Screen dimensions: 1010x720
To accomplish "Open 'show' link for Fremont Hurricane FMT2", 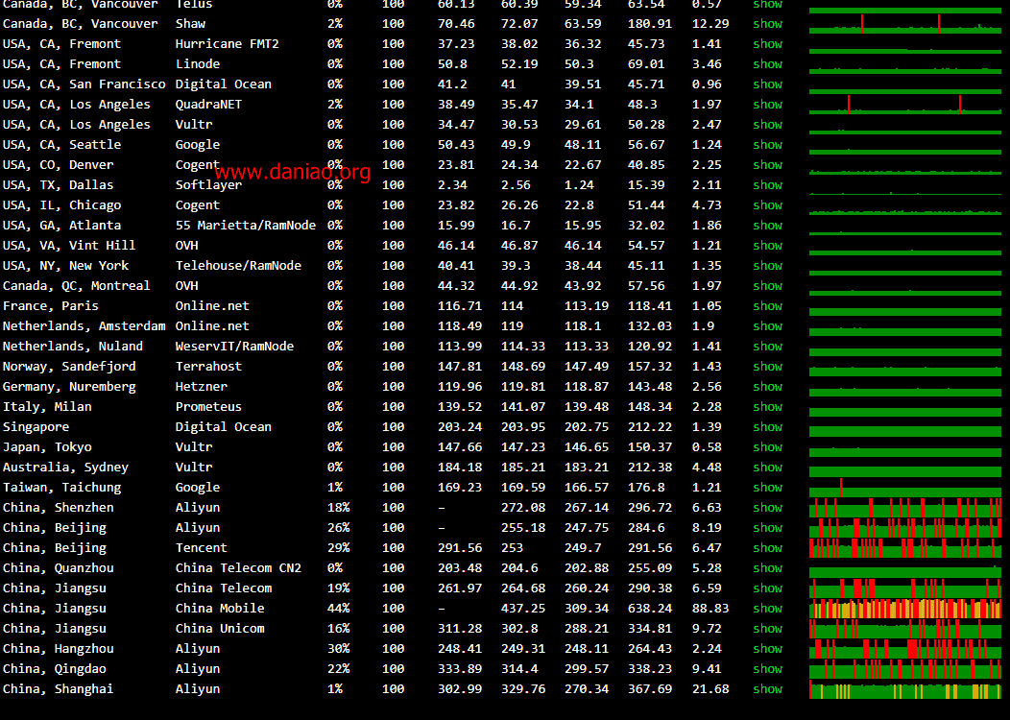I will 768,44.
